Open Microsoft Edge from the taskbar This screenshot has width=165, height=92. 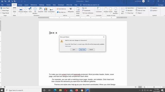55,90
